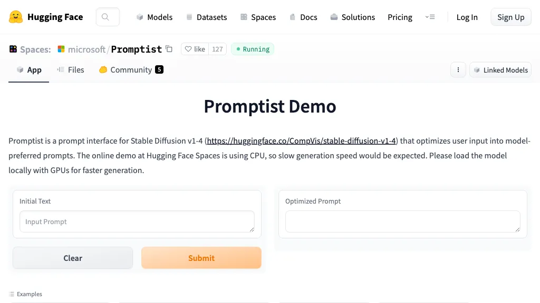540x303 pixels.
Task: Copy the Promptist space name
Action: [x=169, y=49]
